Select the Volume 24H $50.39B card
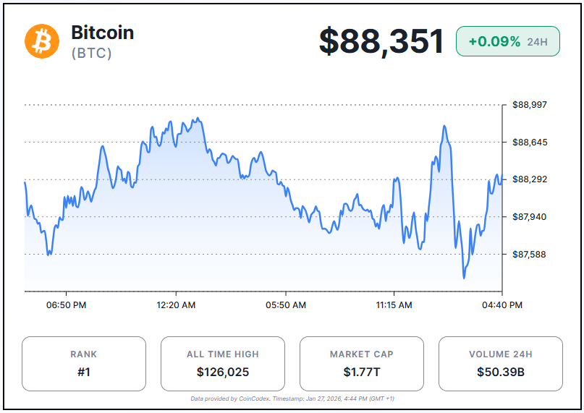The width and height of the screenshot is (584, 413). click(501, 364)
